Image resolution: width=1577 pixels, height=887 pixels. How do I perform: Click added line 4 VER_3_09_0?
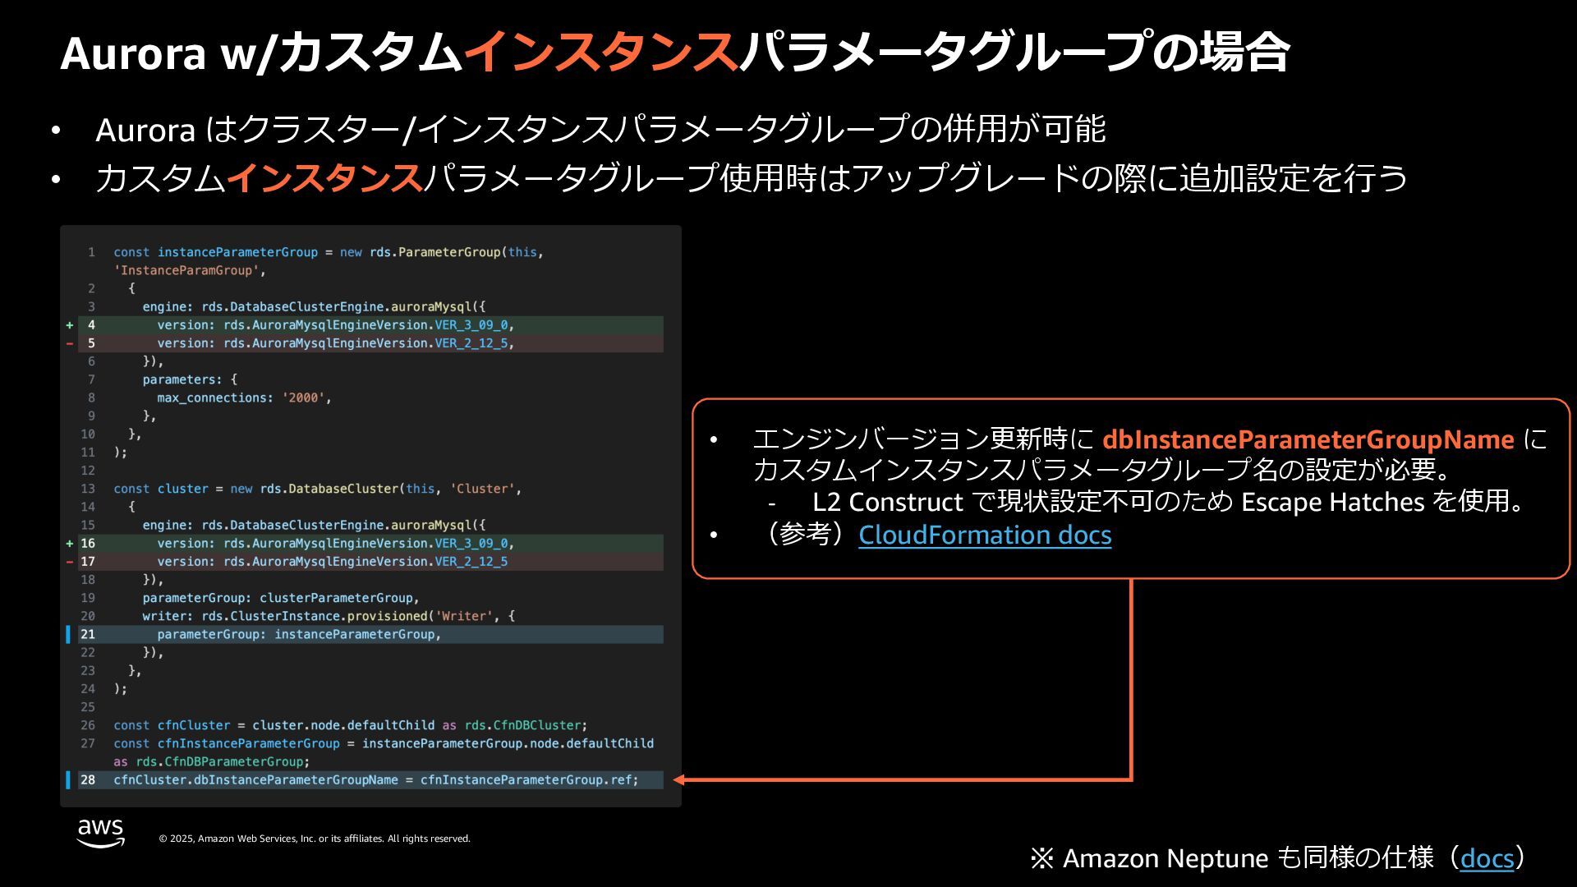click(x=370, y=325)
